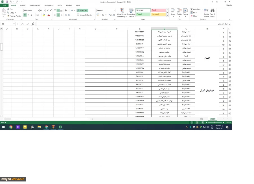Image resolution: width=254 pixels, height=184 pixels.
Task: Click the Format Painter brush
Action: (8, 16)
